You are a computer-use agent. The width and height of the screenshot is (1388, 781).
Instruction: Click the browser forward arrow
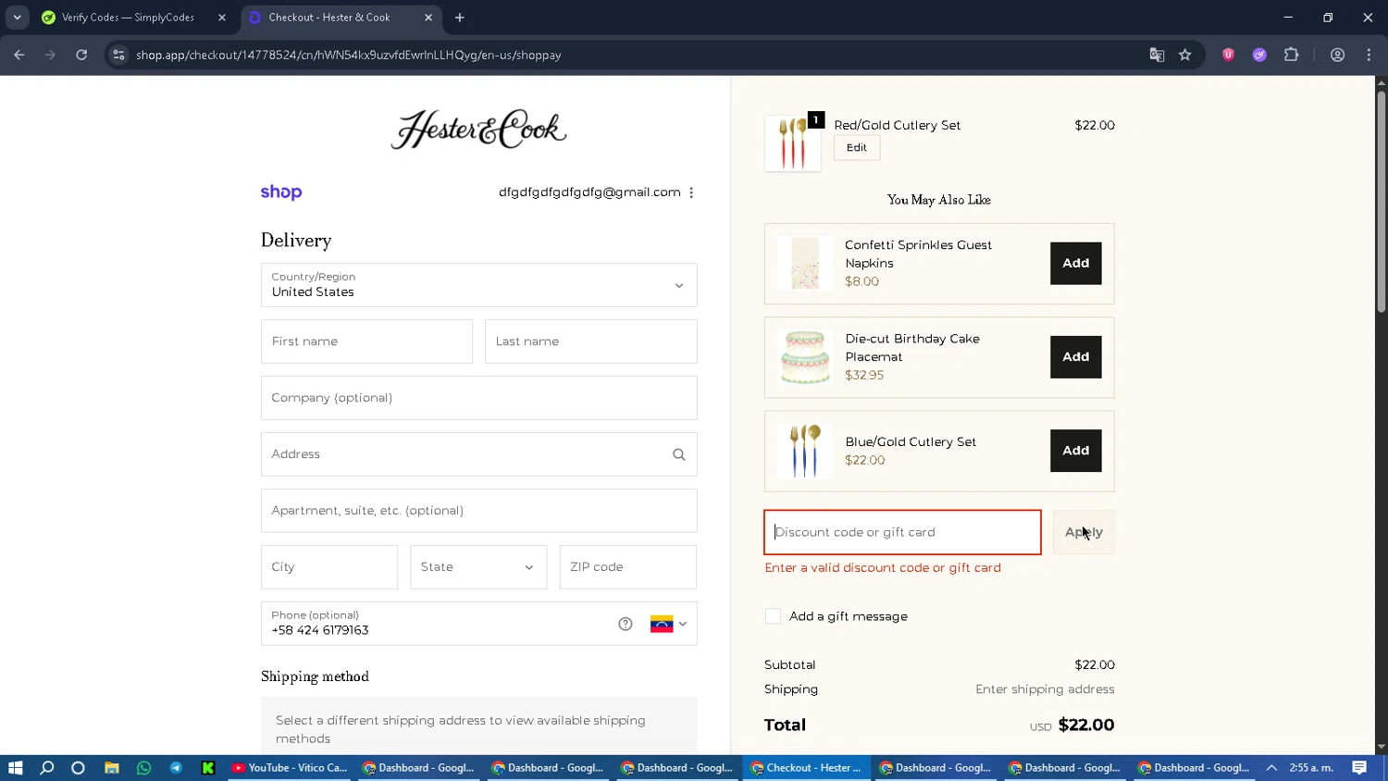[x=50, y=55]
